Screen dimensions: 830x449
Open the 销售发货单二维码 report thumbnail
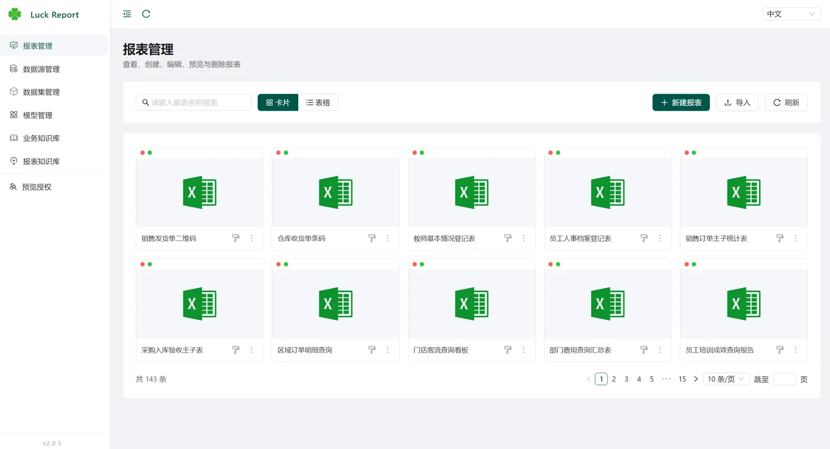[200, 193]
